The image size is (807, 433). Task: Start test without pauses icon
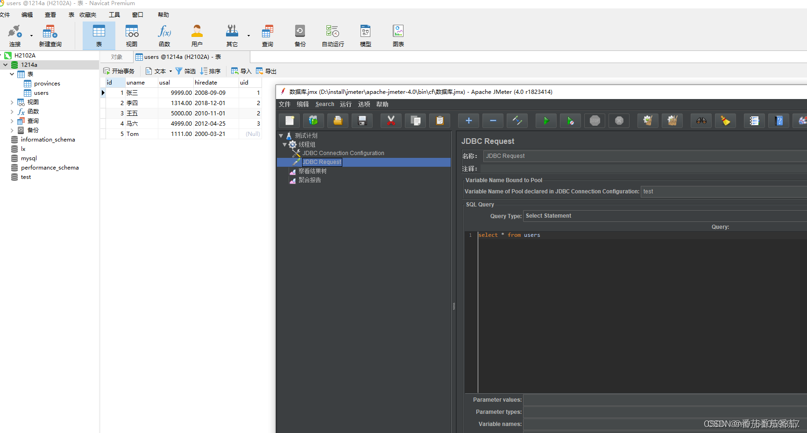pos(571,121)
